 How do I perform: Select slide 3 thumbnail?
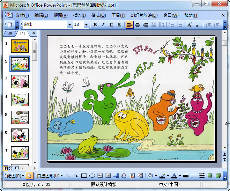[20, 82]
